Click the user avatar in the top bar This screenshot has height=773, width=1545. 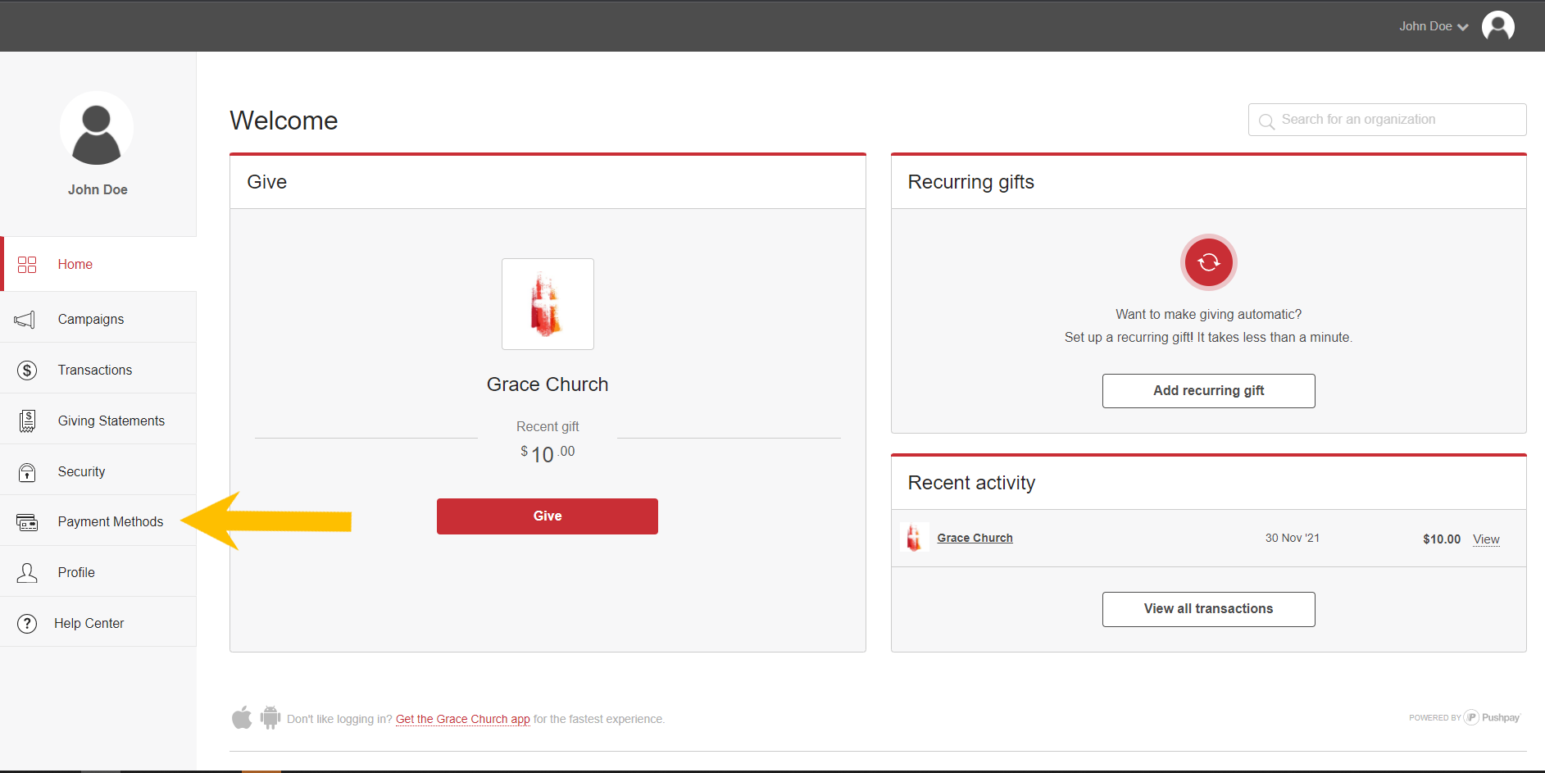tap(1497, 26)
